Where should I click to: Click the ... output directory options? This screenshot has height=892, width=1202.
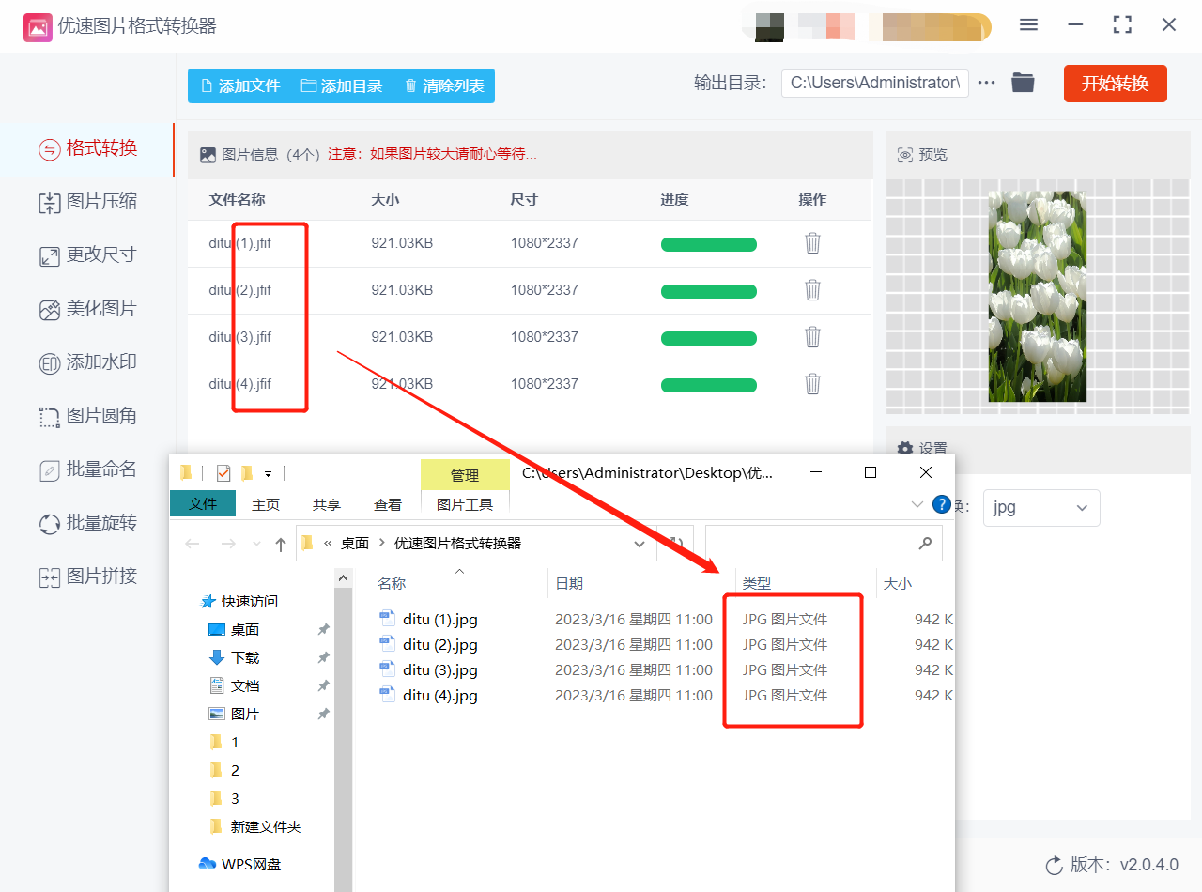[985, 83]
